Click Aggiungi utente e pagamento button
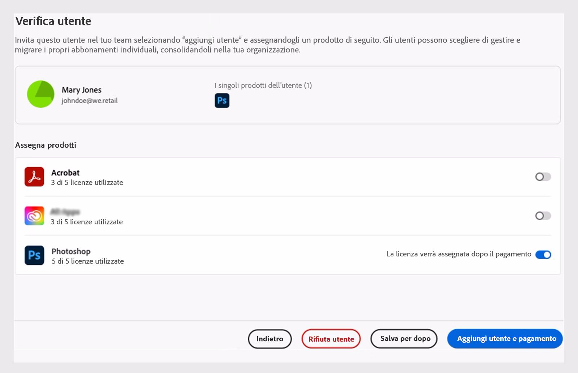The image size is (578, 373). tap(505, 339)
